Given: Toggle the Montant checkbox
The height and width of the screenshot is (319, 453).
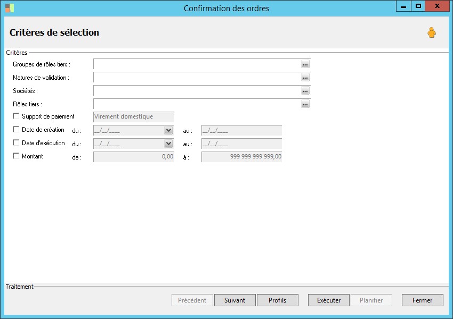Looking at the screenshot, I should pos(16,156).
